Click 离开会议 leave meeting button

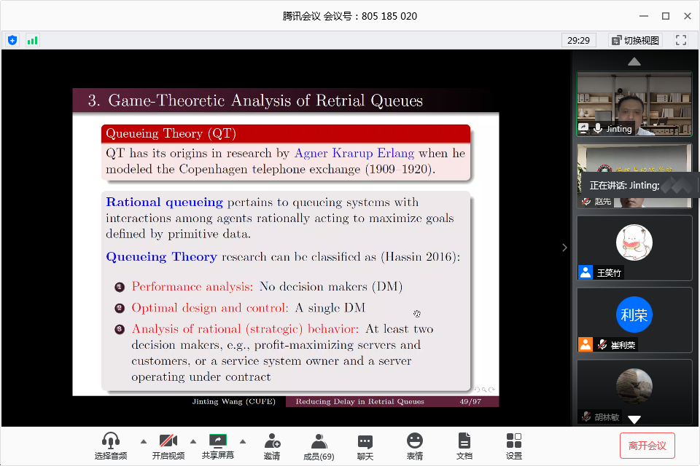point(647,446)
